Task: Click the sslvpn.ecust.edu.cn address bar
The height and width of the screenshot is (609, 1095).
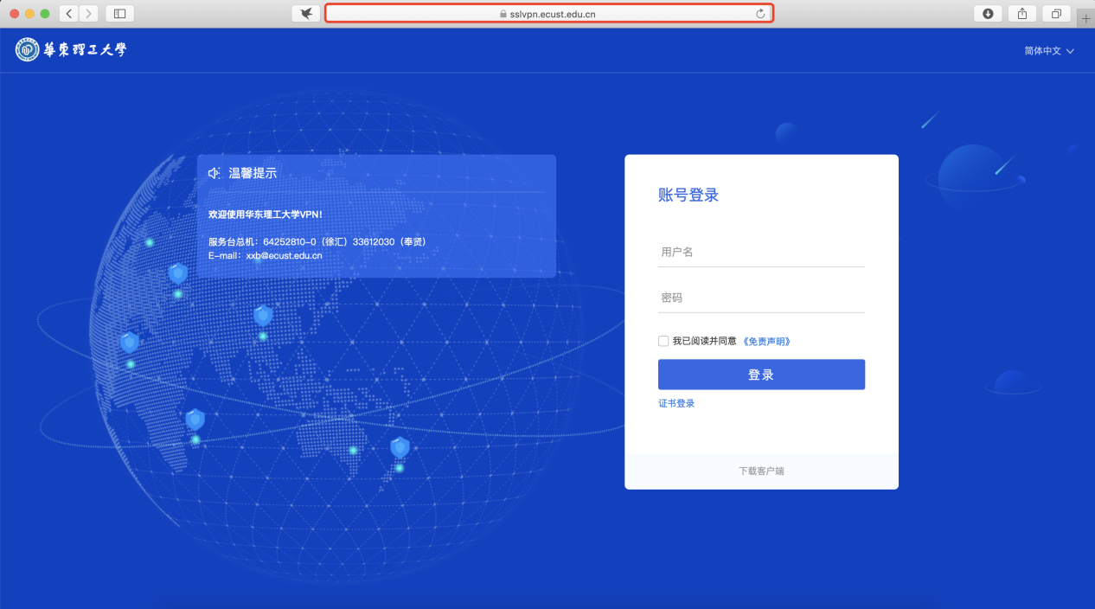Action: coord(548,14)
